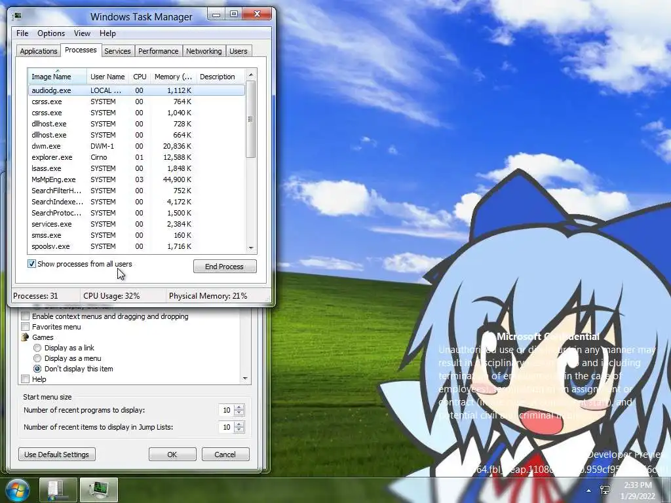This screenshot has height=503, width=671.
Task: Open the File menu
Action: [22, 33]
